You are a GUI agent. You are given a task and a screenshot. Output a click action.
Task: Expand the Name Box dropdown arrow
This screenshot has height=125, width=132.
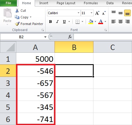(45, 37)
